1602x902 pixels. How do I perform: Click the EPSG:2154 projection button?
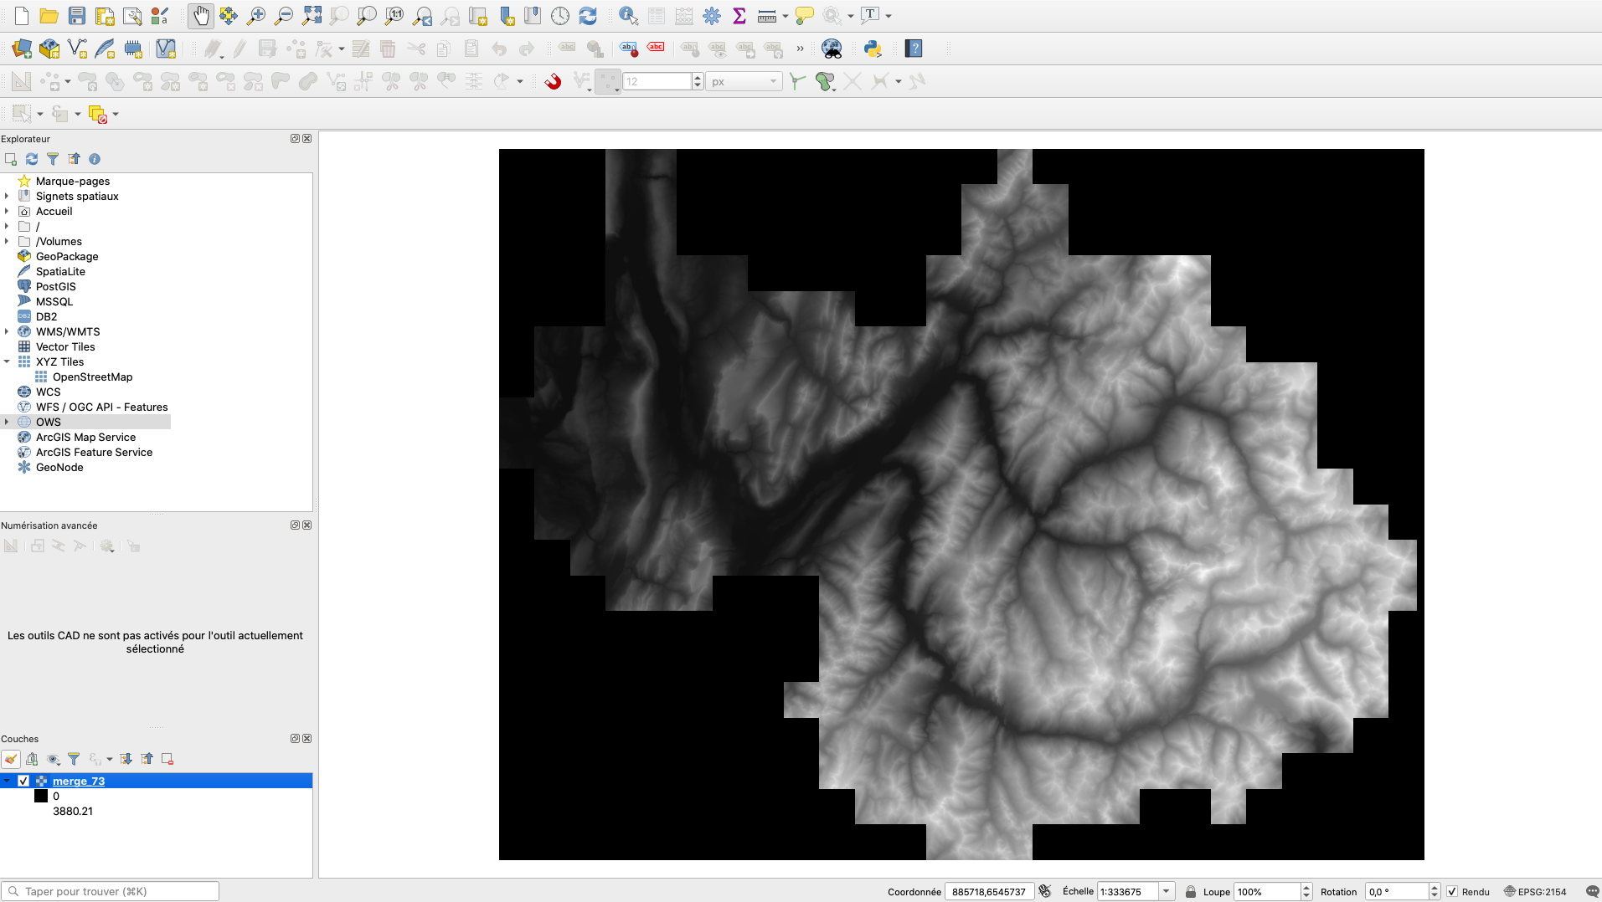click(x=1535, y=891)
